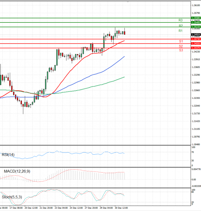Click the 17 Dec 08:00 time label
Viewport: 201px width, 211px height.
[x=16, y=208]
